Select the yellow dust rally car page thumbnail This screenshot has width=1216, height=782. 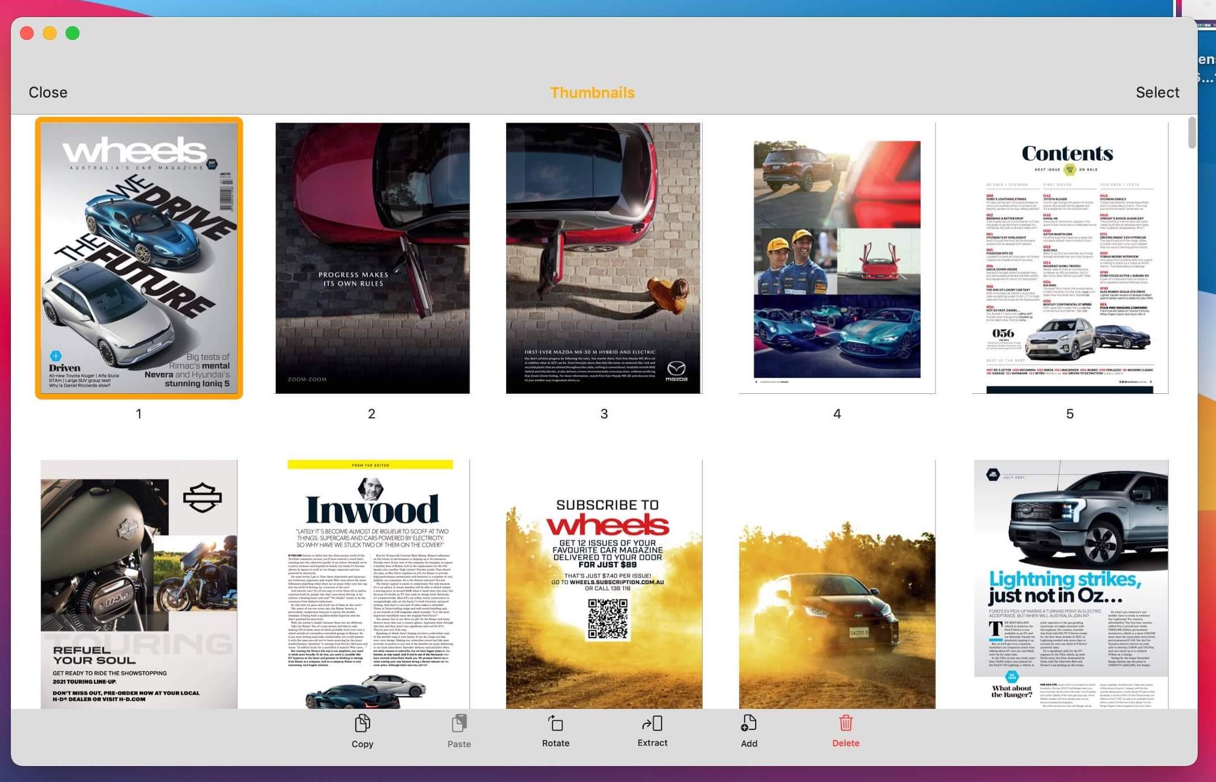click(x=837, y=584)
